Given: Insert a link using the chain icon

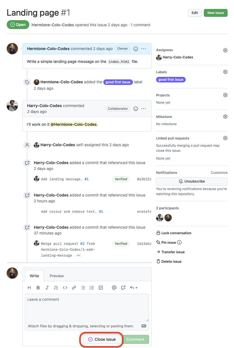Looking at the screenshot, I should [74, 288].
